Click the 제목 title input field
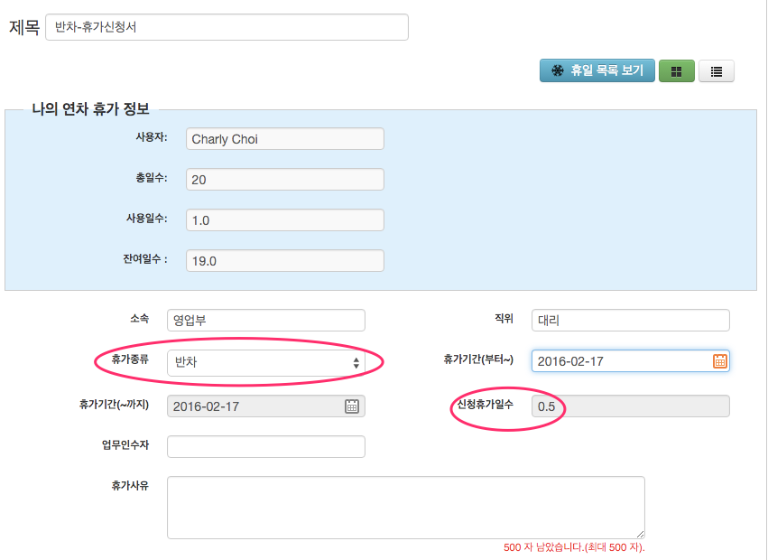The image size is (768, 560). point(227,27)
